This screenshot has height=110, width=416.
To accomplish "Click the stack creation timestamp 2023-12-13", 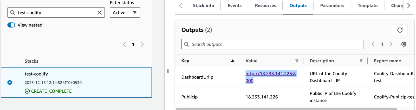I will click(x=53, y=83).
